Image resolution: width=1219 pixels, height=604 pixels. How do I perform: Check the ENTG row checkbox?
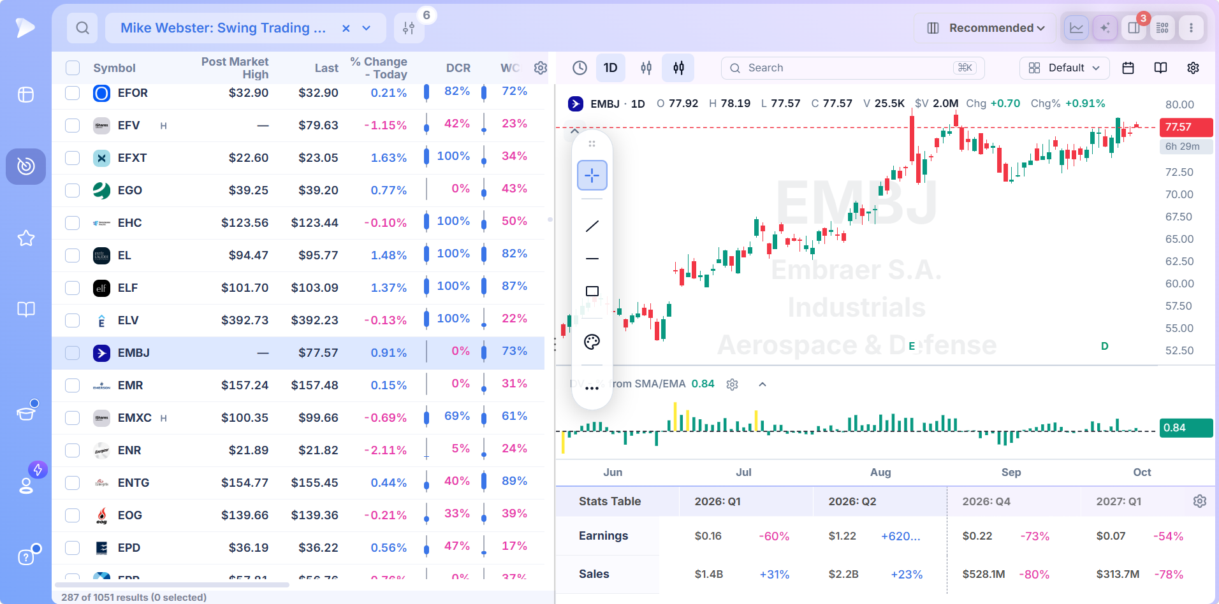73,483
